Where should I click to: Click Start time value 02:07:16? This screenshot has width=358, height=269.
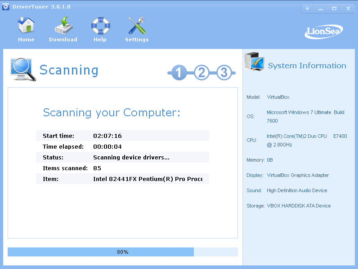pyautogui.click(x=107, y=136)
